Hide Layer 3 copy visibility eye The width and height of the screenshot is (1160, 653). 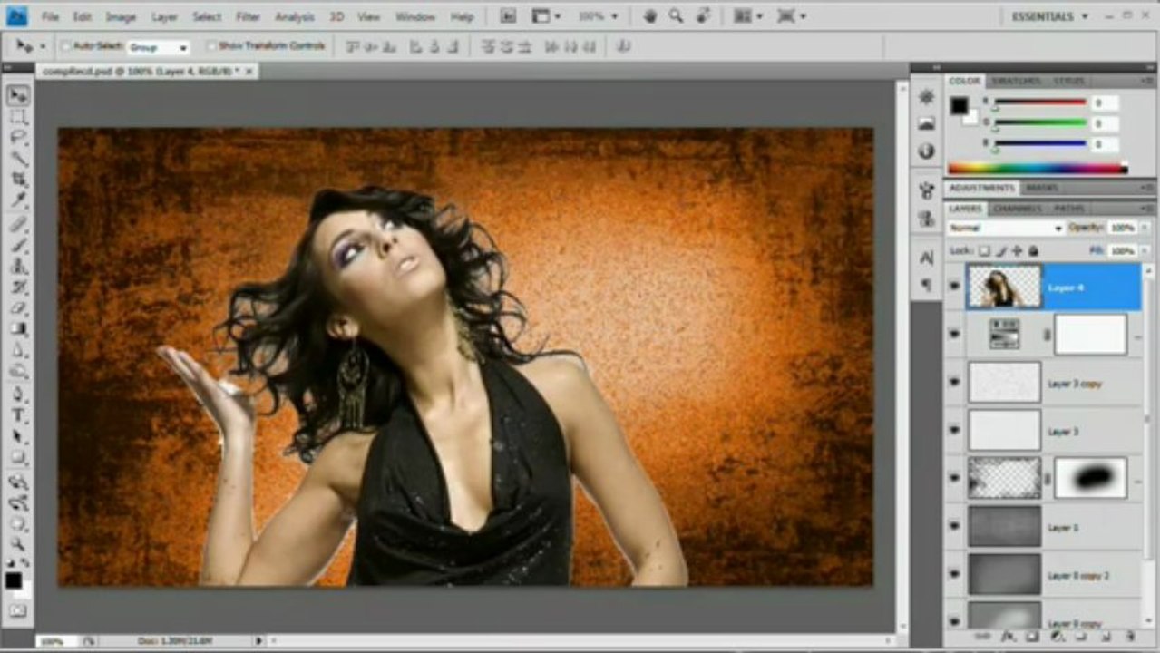pos(954,383)
